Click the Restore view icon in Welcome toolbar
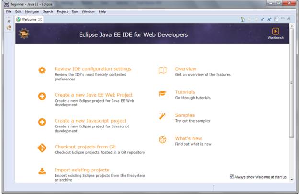Image resolution: width=299 pixels, height=194 pixels. coord(289,19)
